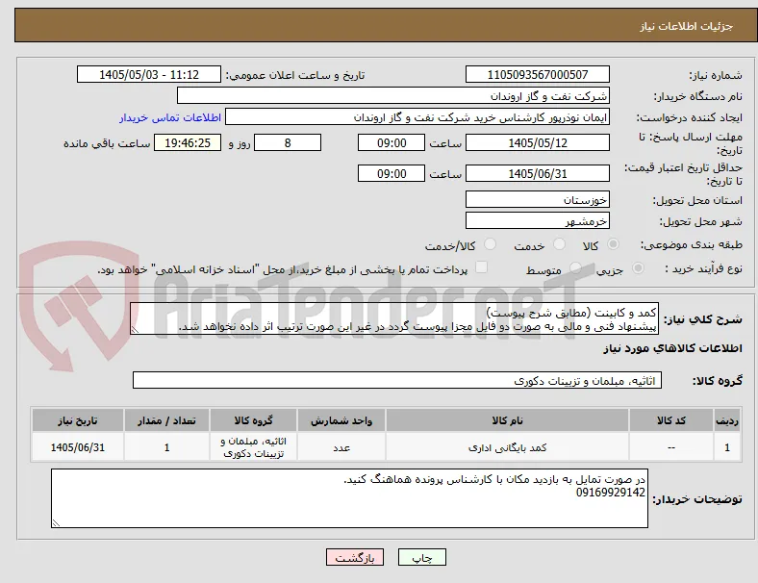Click the delivery city field خرمشهر

coord(537,220)
